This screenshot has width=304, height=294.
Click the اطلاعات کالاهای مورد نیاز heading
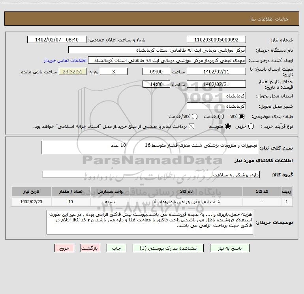(x=264, y=161)
